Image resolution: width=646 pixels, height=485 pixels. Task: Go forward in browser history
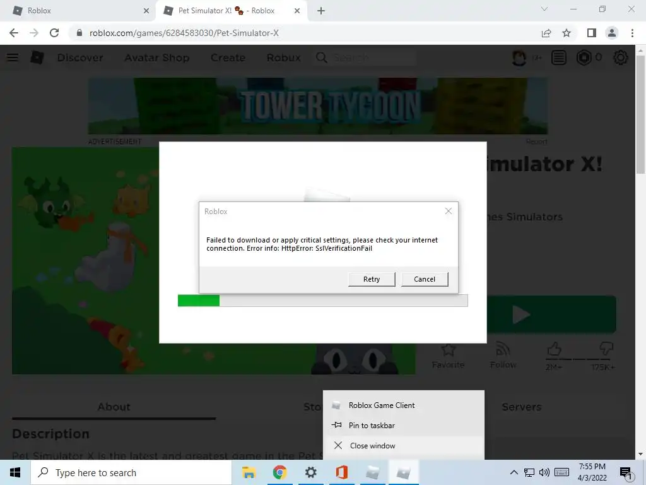coord(34,33)
